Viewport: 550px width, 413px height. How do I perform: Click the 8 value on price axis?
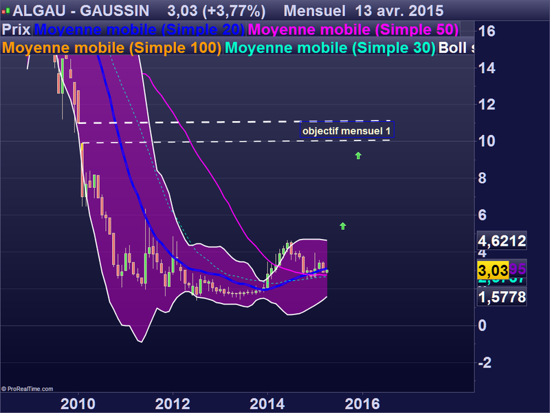tap(483, 178)
